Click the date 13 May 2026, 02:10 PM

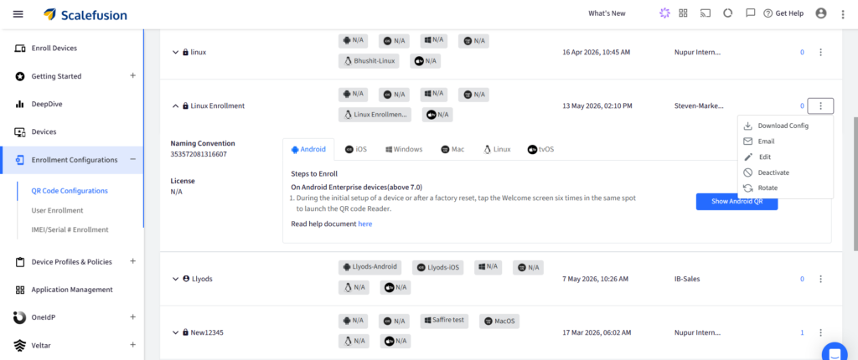pos(597,106)
